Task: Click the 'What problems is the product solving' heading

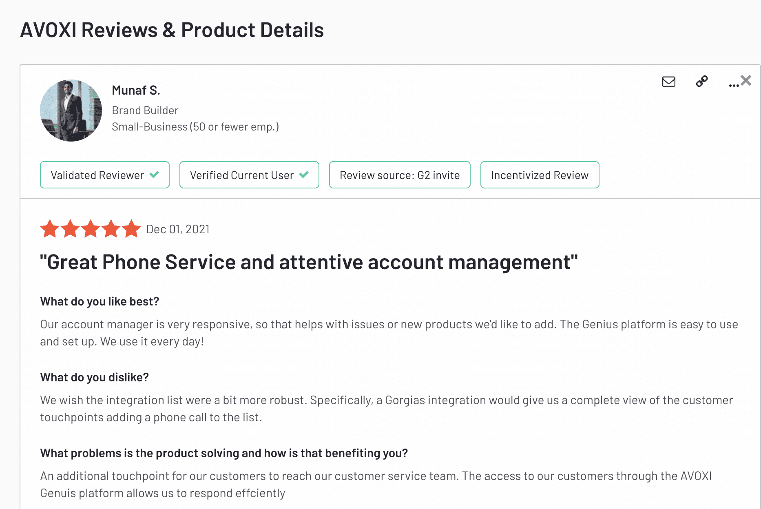Action: [x=224, y=453]
